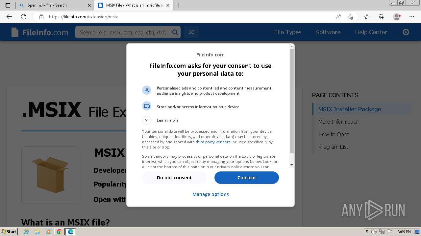Click the Consent button
421x236 pixels.
[247, 178]
